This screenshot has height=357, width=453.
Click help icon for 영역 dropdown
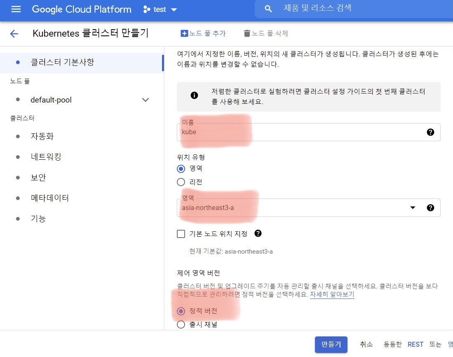tap(430, 208)
